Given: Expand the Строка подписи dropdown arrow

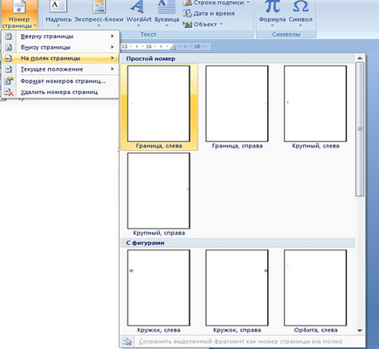Looking at the screenshot, I should 248,3.
